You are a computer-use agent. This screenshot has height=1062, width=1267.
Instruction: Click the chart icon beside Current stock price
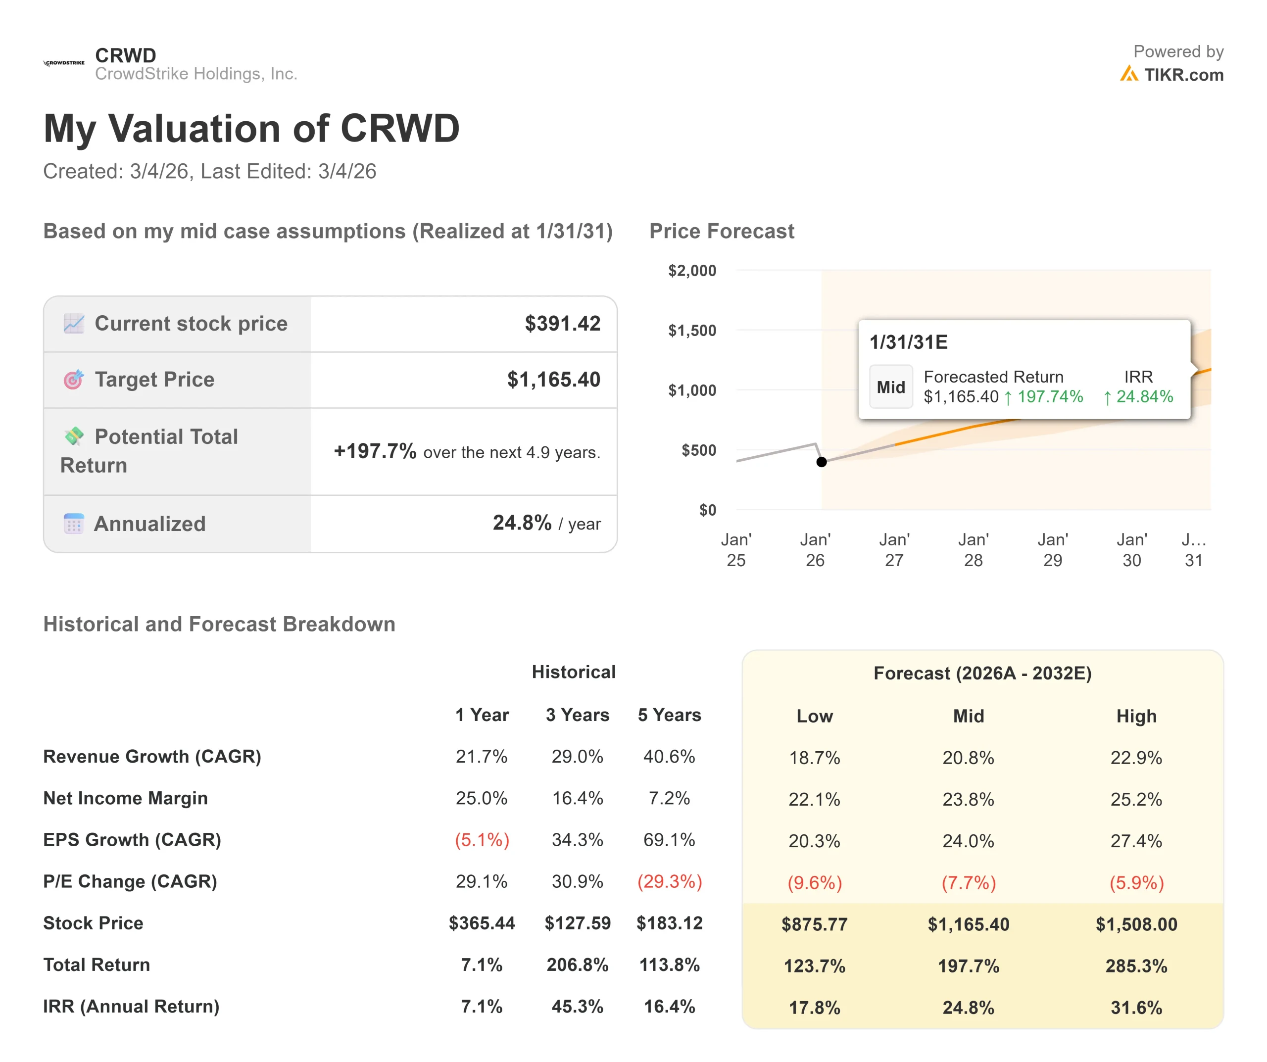[74, 324]
